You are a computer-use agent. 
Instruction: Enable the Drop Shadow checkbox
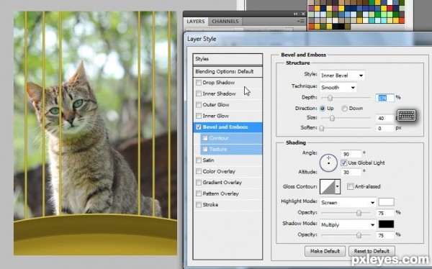coord(199,83)
